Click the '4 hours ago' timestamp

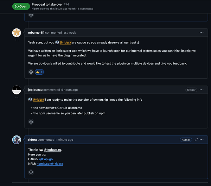pos(70,90)
